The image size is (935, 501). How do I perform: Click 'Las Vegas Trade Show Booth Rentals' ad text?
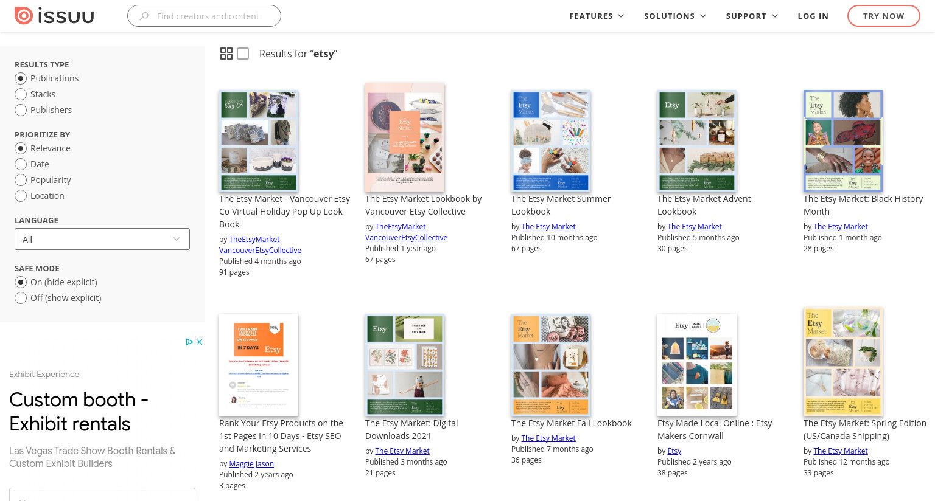point(93,457)
